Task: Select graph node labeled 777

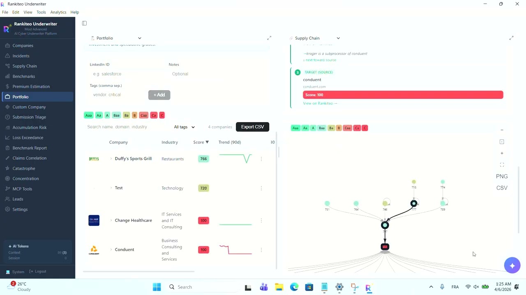Action: pos(414,203)
